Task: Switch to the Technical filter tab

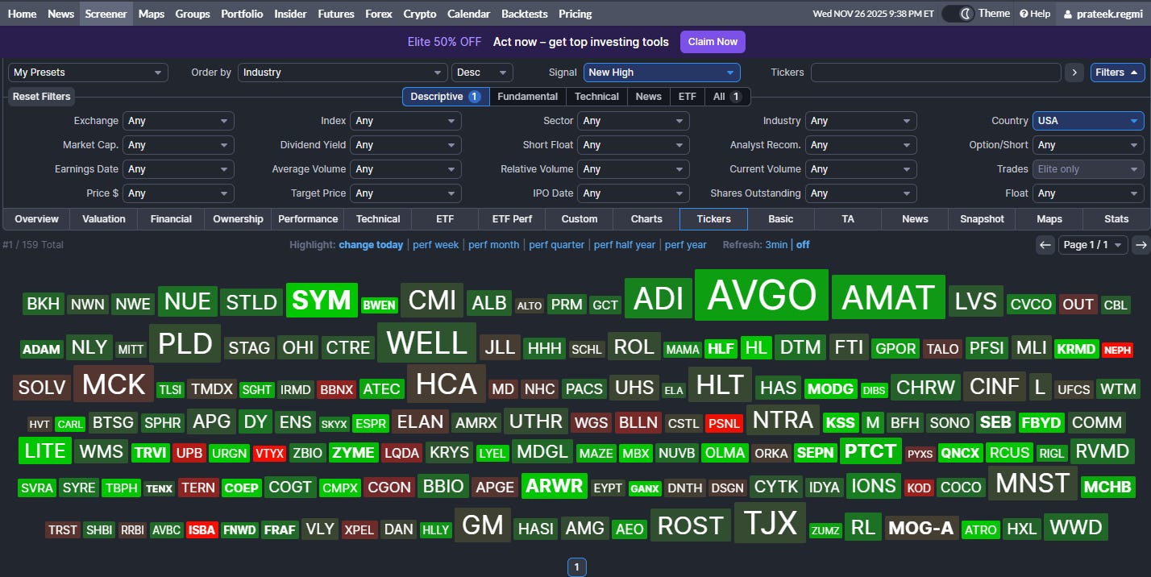Action: [x=596, y=97]
